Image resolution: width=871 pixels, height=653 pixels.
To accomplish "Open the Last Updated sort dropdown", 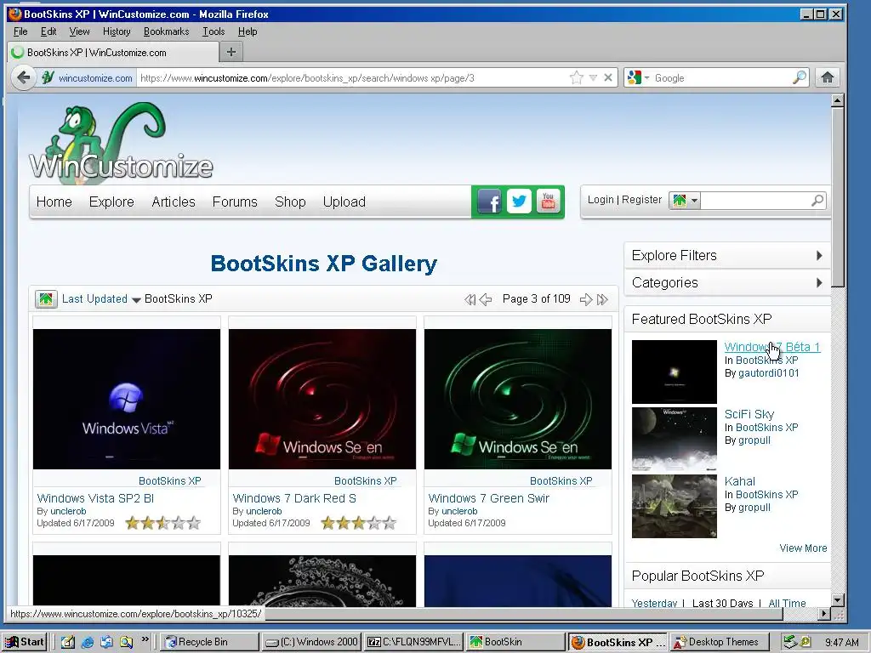I will pyautogui.click(x=136, y=300).
